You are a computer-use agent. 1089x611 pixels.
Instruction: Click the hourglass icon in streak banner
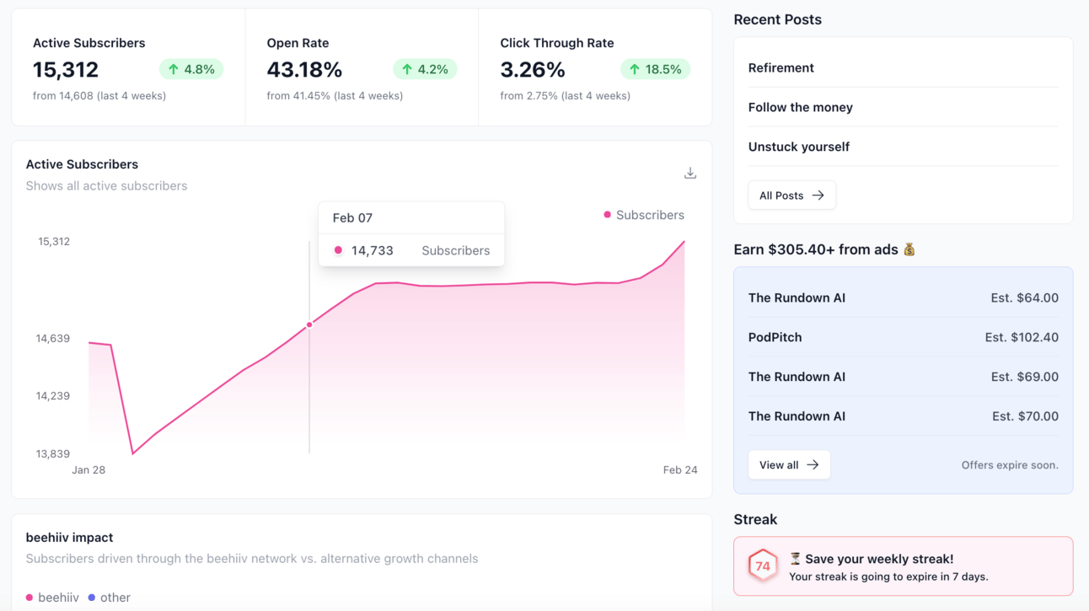click(x=795, y=559)
